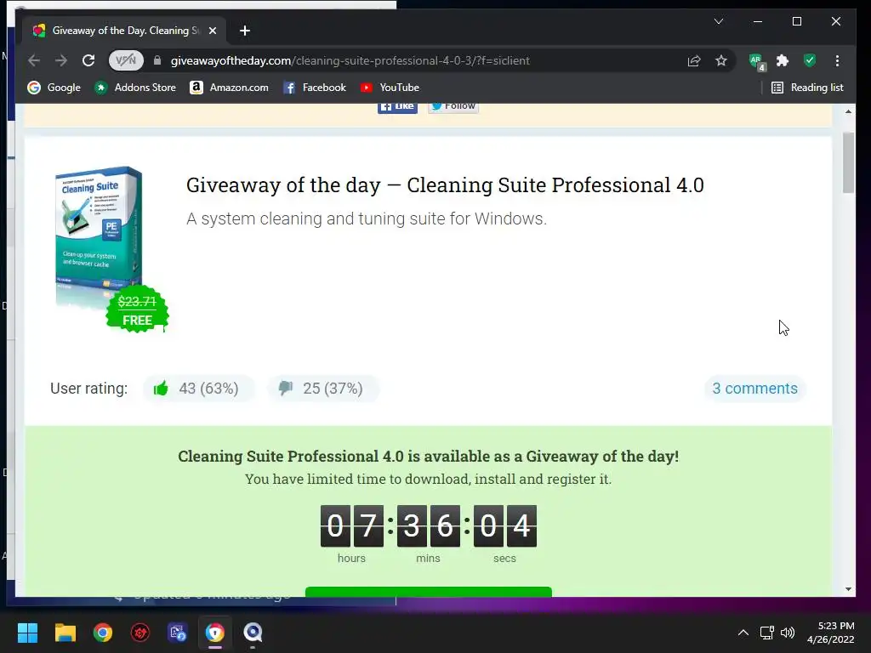
Task: Share this page icon
Action: 694,60
